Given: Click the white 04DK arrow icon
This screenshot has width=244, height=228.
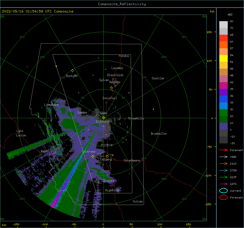Looking at the screenshot, I should pos(223,157).
